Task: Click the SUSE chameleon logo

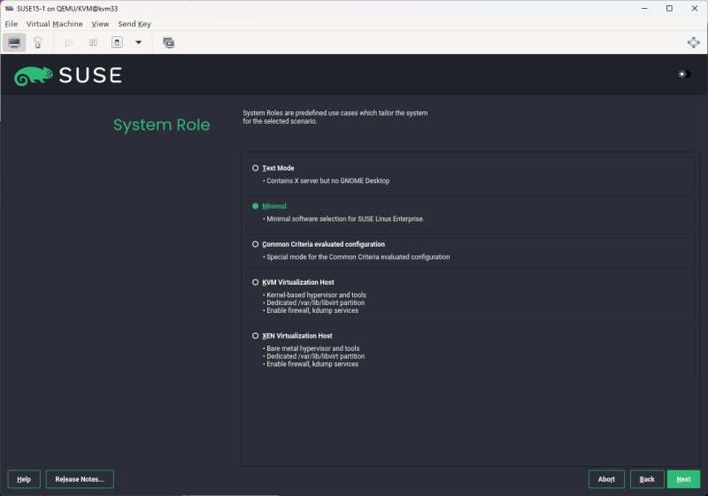Action: (x=34, y=76)
